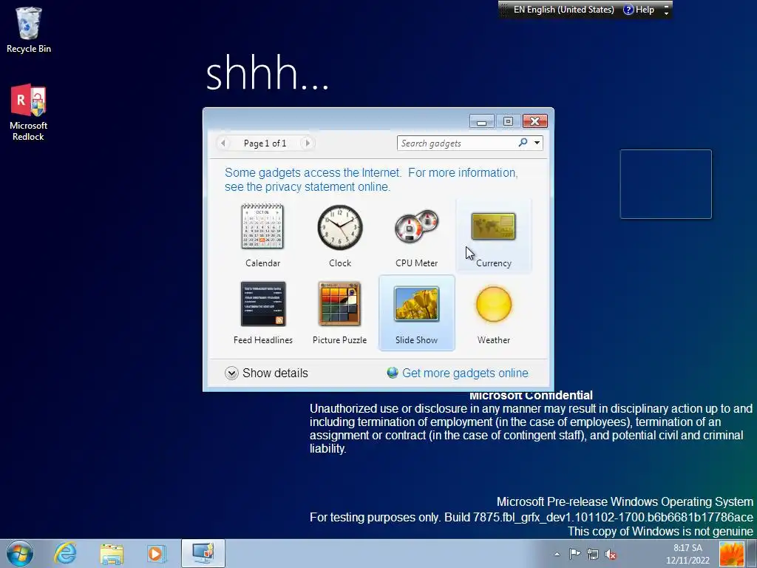Maximize the gadget gallery window
The width and height of the screenshot is (757, 568).
508,121
